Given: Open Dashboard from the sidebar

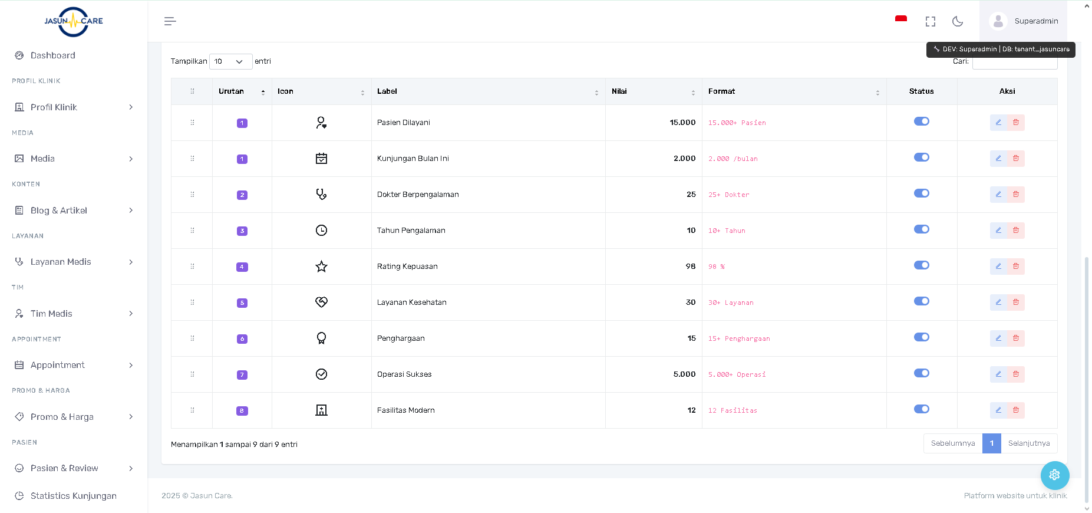Looking at the screenshot, I should [53, 55].
